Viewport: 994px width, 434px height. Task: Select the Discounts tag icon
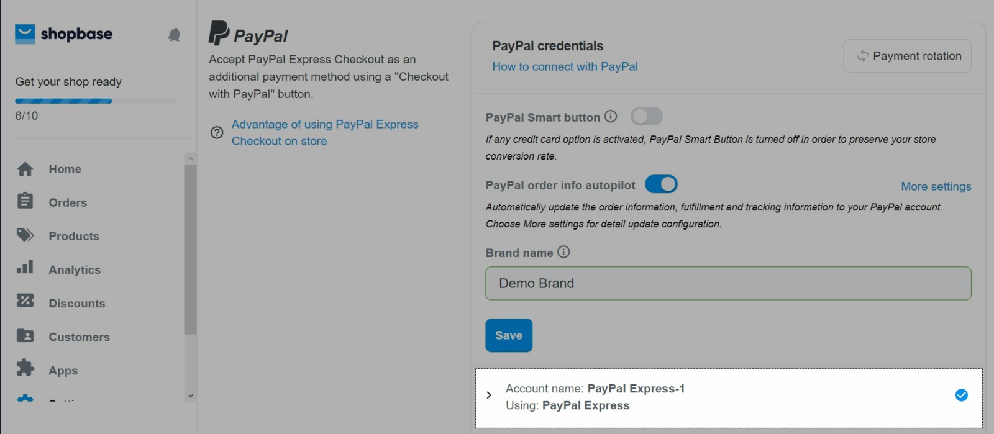[x=25, y=302]
